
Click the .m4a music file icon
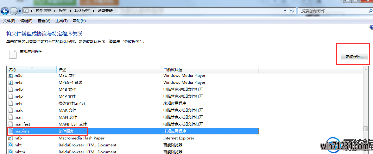[x=10, y=83]
